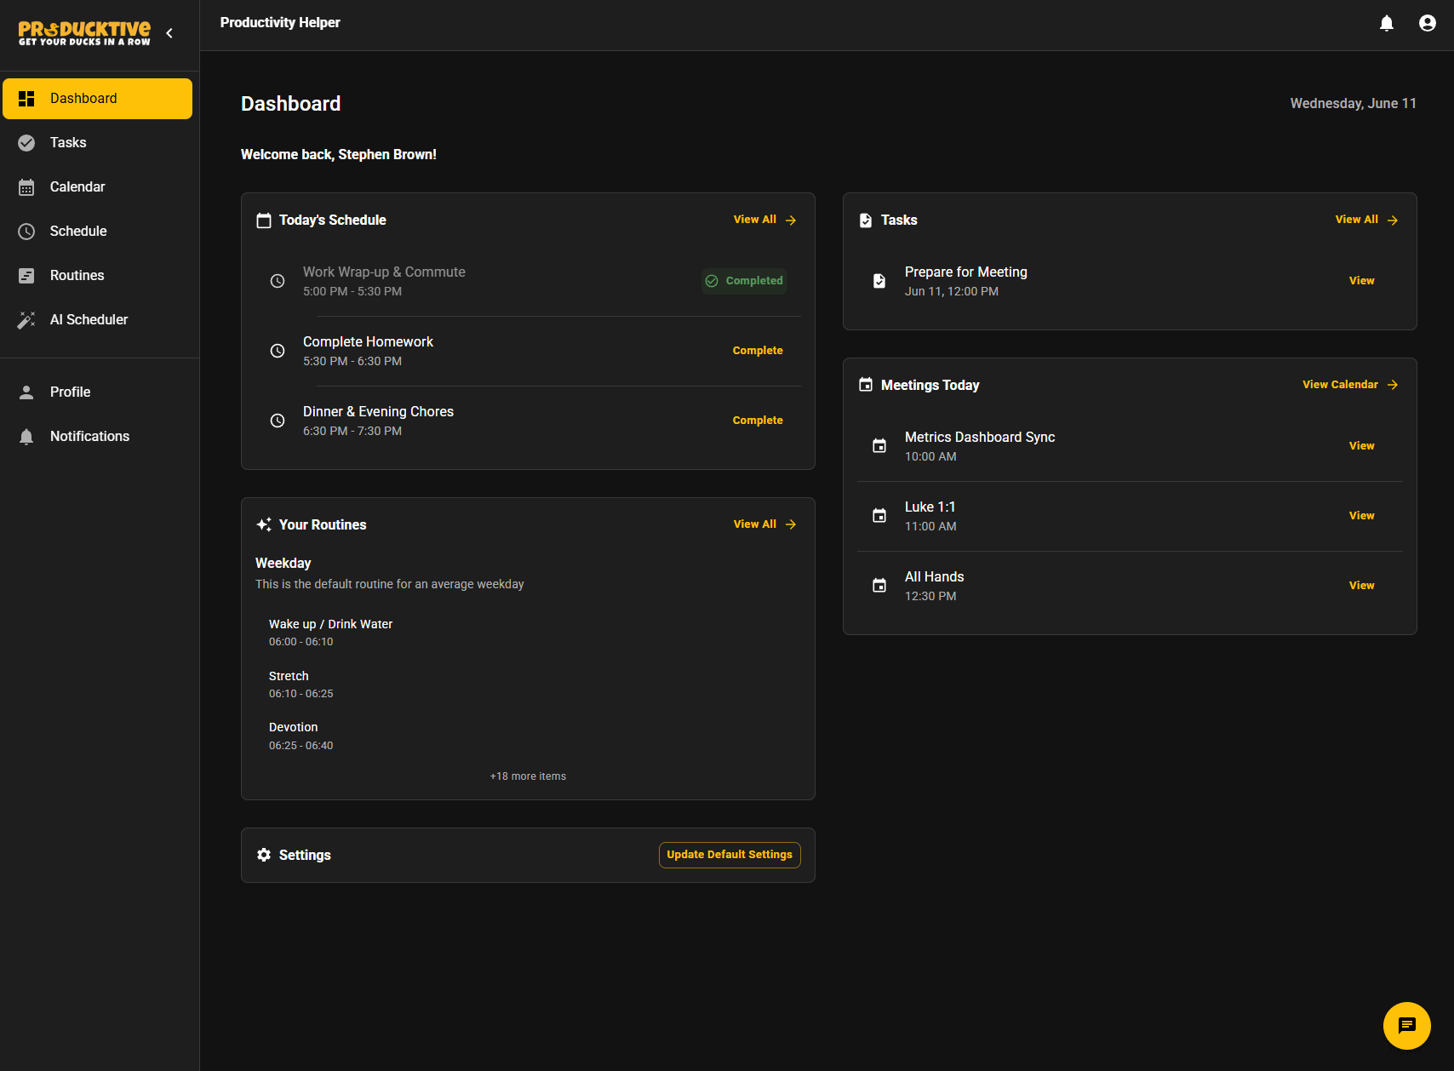Open the AI Scheduler from the sidebar

pos(89,319)
